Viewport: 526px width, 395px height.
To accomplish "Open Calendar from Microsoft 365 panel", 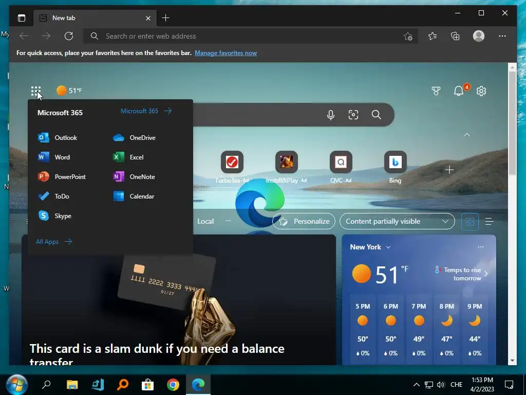I will tap(134, 196).
